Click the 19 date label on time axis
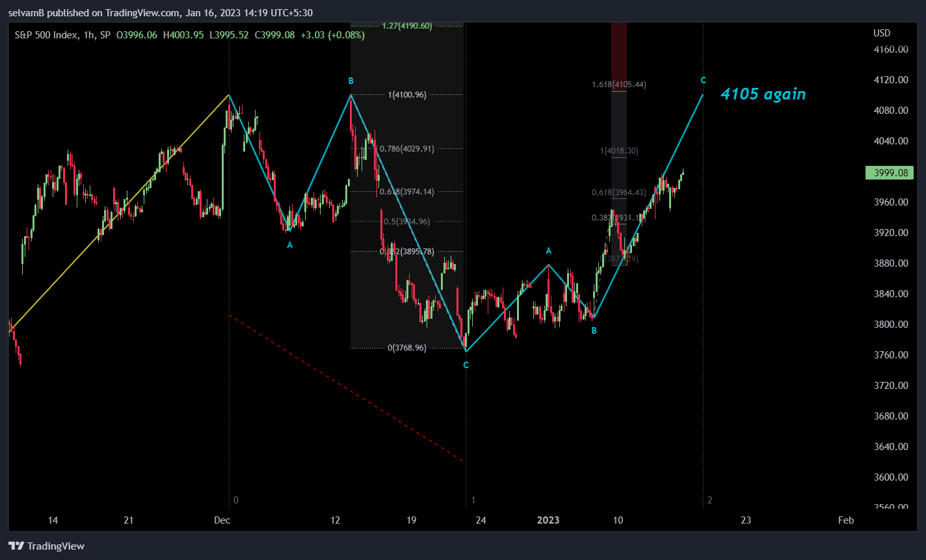 tap(410, 520)
